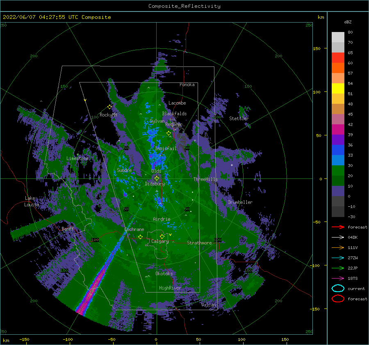
Task: Click the Blackfalds label on the map
Action: click(174, 114)
